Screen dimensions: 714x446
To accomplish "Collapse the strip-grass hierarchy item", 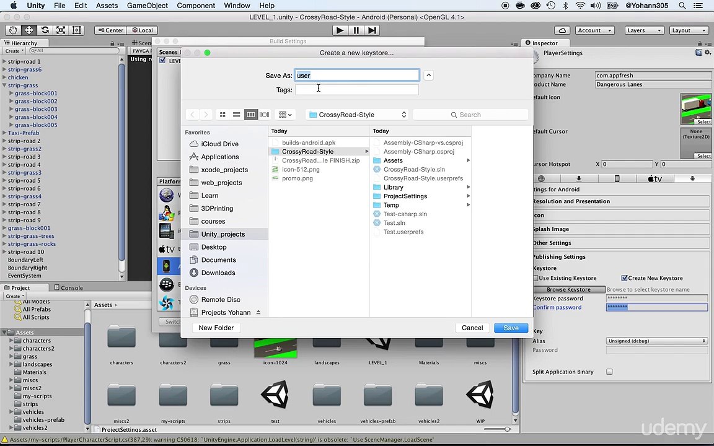I will 4,85.
